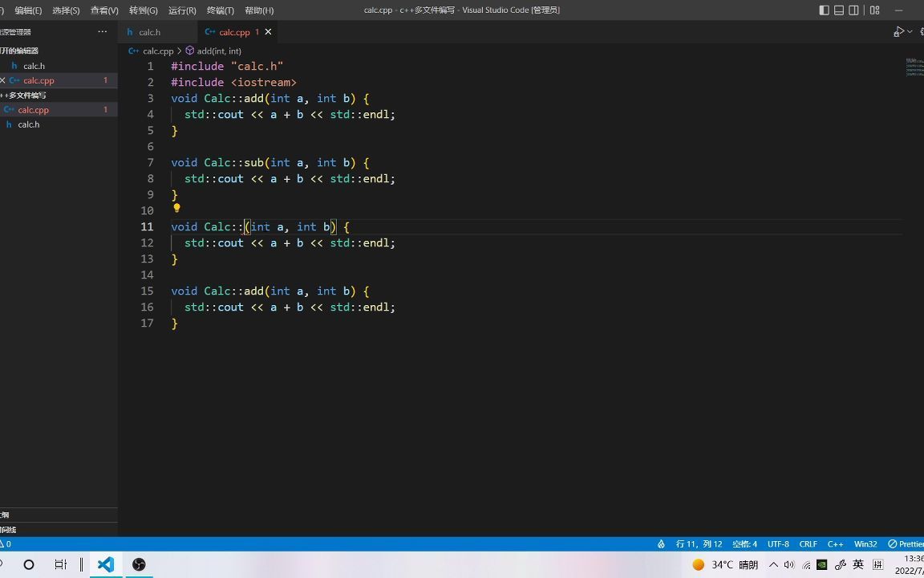This screenshot has height=578, width=924.
Task: Click the code minimap preview
Action: tap(914, 67)
